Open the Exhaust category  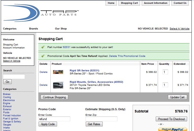[7, 106]
